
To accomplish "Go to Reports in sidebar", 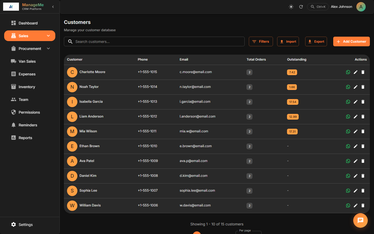I will pyautogui.click(x=25, y=138).
